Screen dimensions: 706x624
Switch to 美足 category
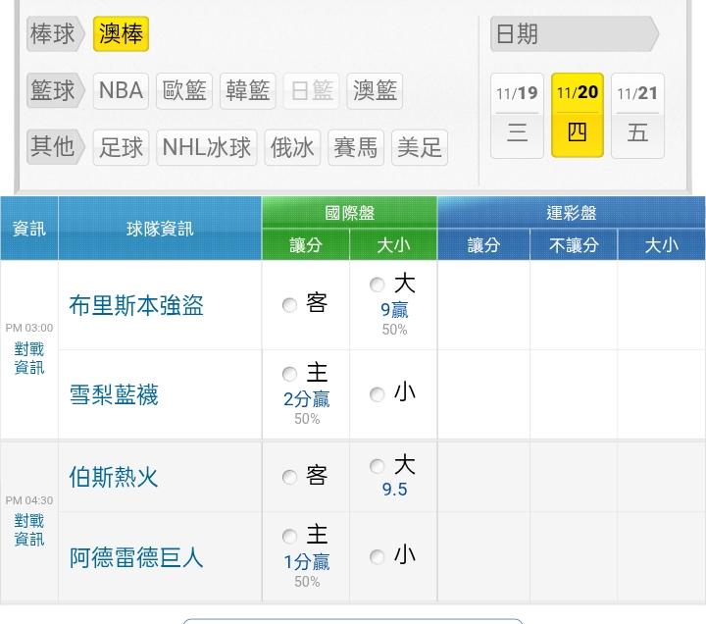420,147
